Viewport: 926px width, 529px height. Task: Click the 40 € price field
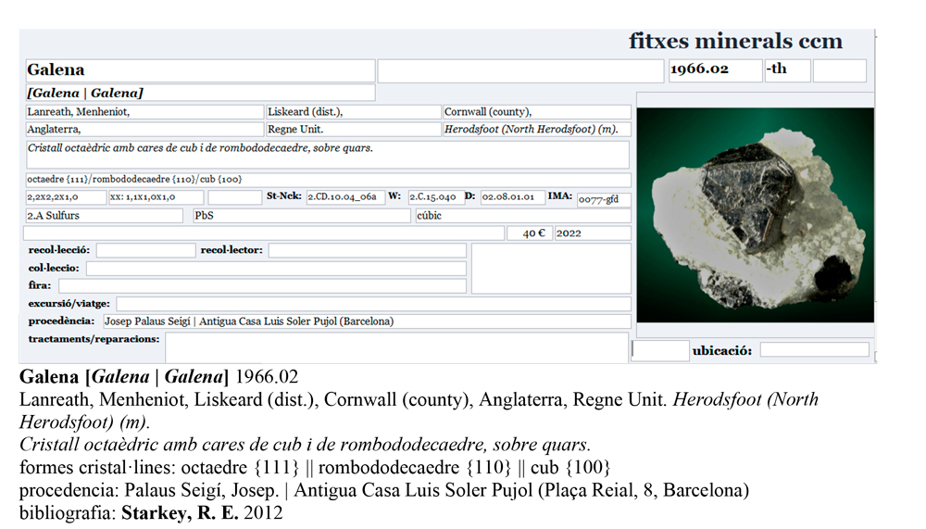[x=530, y=233]
